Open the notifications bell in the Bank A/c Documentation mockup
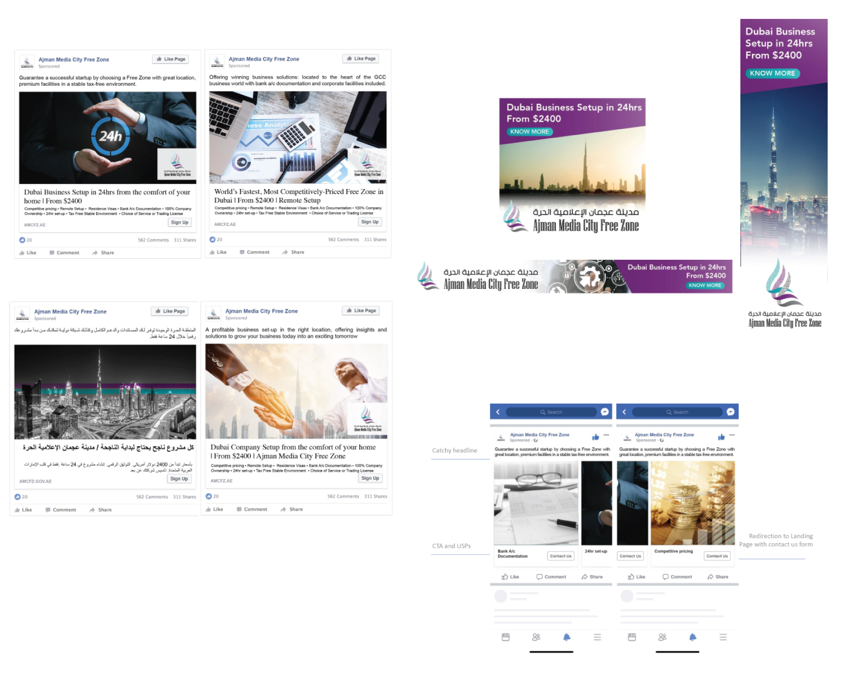 coord(567,637)
